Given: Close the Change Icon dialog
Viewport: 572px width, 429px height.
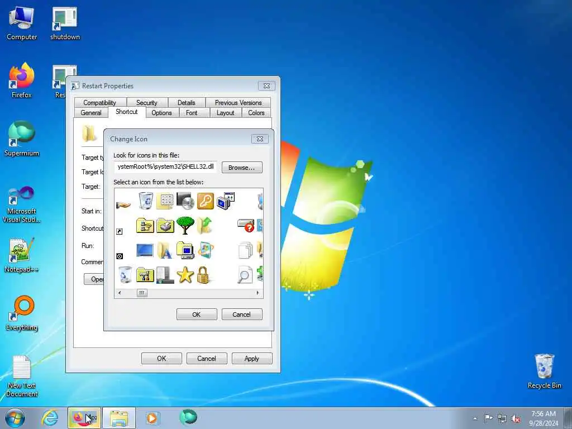Looking at the screenshot, I should click(260, 139).
